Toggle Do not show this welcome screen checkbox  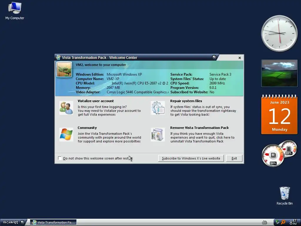[60, 158]
